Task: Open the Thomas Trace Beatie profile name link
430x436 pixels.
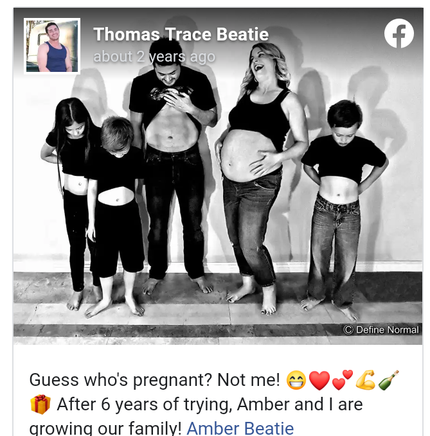Action: 181,34
